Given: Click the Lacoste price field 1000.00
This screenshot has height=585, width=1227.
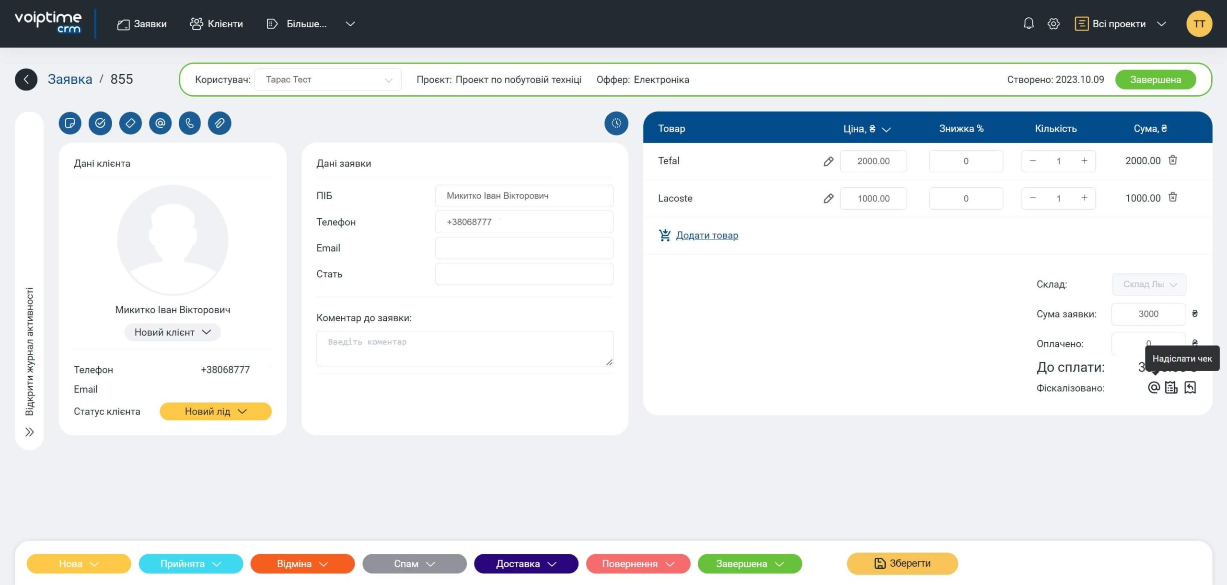Looking at the screenshot, I should (x=873, y=199).
